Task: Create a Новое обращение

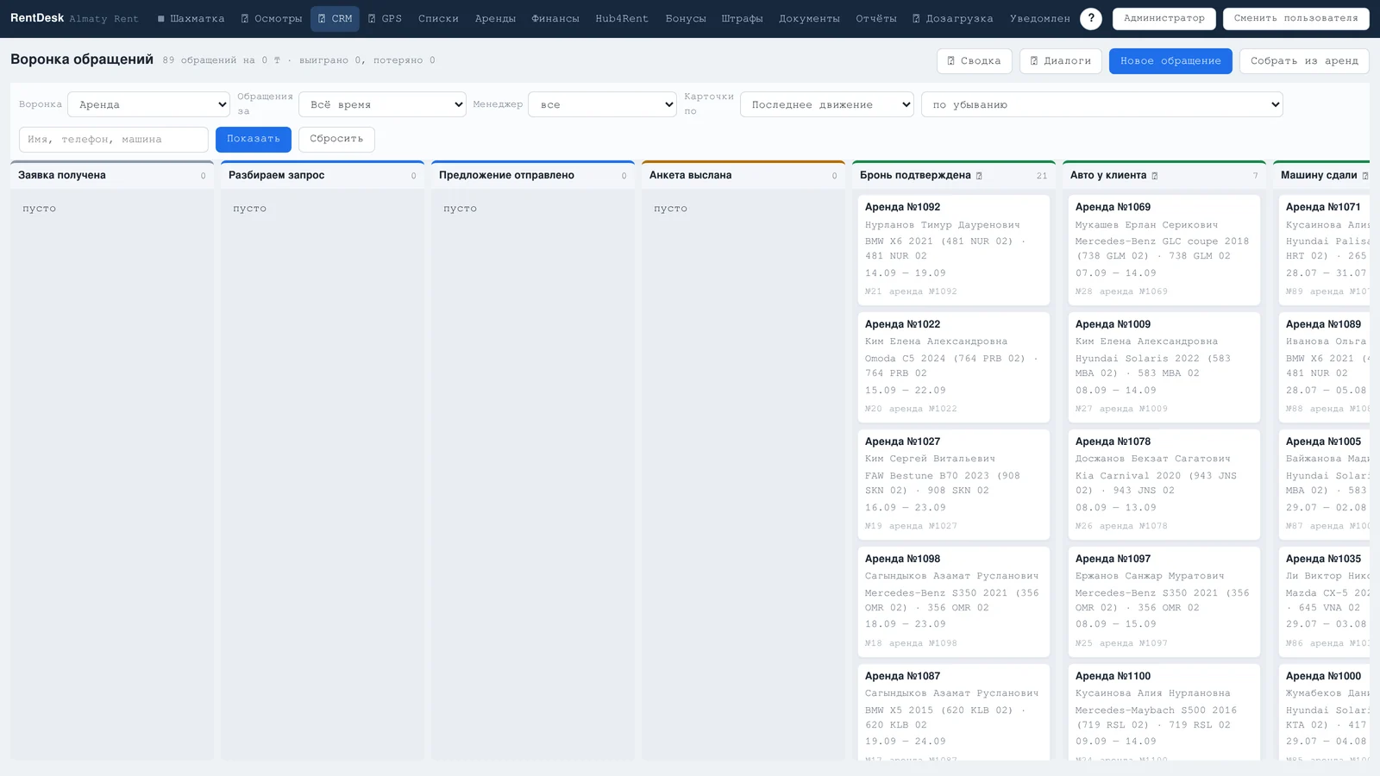Action: [x=1170, y=61]
